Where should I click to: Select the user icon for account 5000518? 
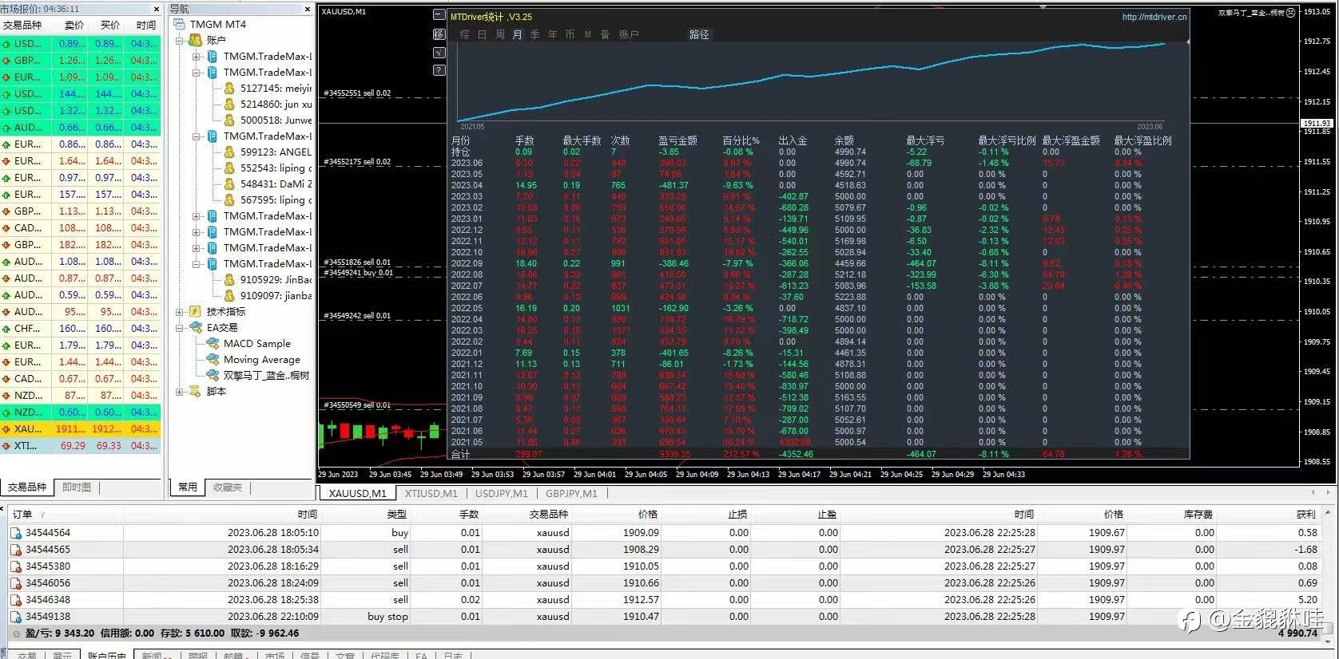(229, 120)
